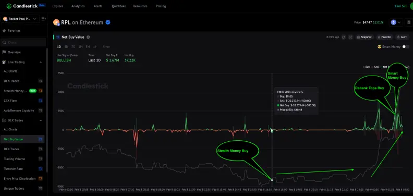Toggle the Sell series in chart legend
413x196 pixels.
375,67
